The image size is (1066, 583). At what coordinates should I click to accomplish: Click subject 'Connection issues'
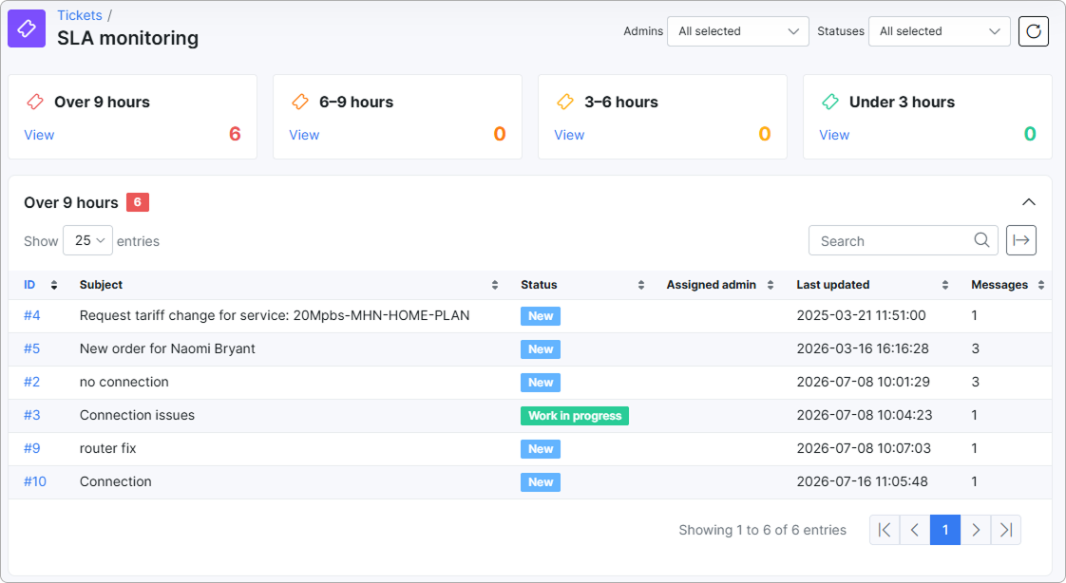(x=137, y=415)
